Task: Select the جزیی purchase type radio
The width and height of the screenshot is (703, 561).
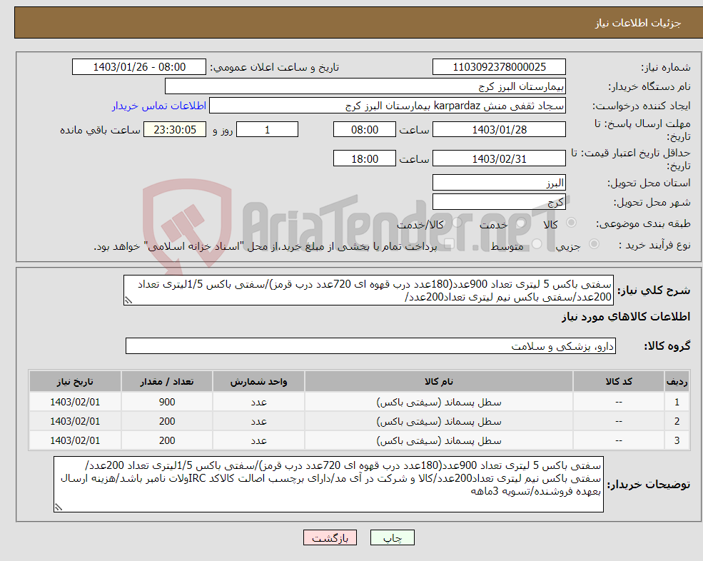Action: pos(594,244)
